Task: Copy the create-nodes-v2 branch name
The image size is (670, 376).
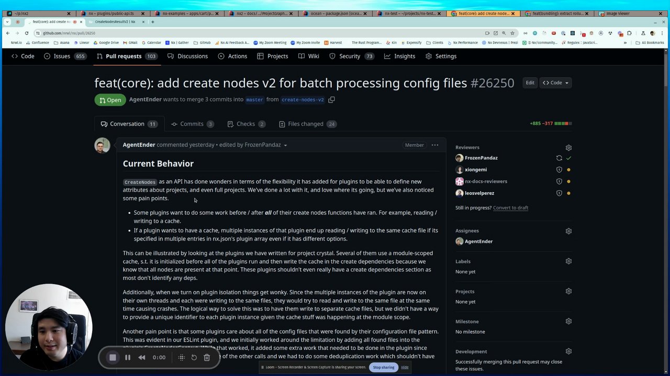Action: click(x=331, y=99)
